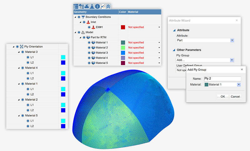Open the Attribute dropdown showing Part
Image resolution: width=250 pixels, height=151 pixels.
click(x=232, y=40)
